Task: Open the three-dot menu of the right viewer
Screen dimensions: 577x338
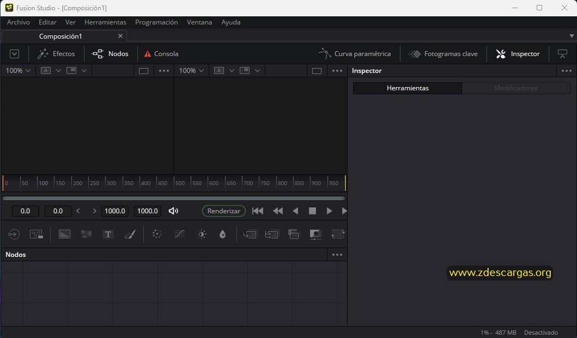Action: coord(337,71)
